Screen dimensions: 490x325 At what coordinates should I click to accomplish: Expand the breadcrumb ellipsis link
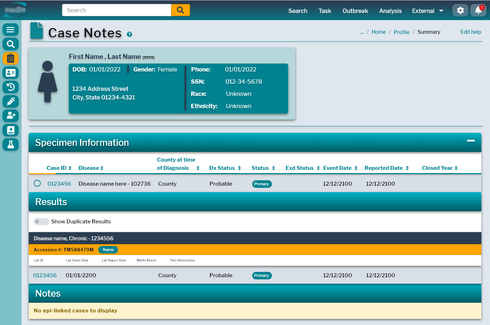click(x=362, y=32)
